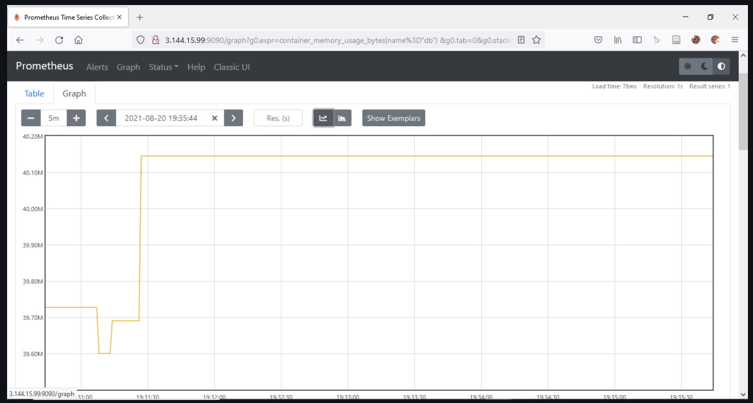Decrease the graph time range
This screenshot has width=753, height=403.
pyautogui.click(x=31, y=118)
